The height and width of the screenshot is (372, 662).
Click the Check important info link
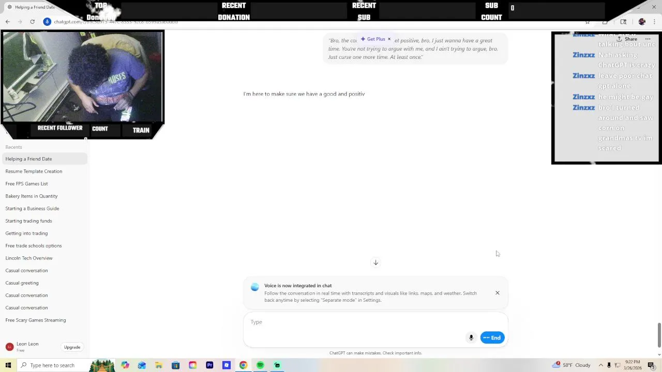click(x=402, y=353)
